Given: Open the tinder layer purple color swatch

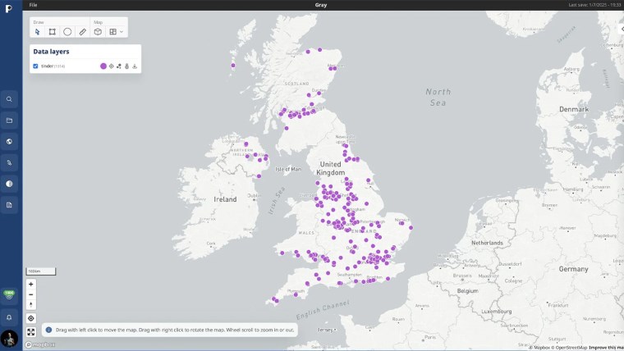Looking at the screenshot, I should pyautogui.click(x=103, y=66).
